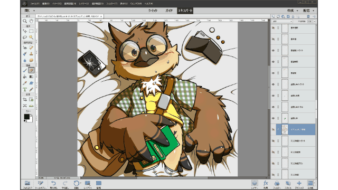Screen dimensions: 338x190
Task: Select the Lasso tool
Action: point(25,37)
